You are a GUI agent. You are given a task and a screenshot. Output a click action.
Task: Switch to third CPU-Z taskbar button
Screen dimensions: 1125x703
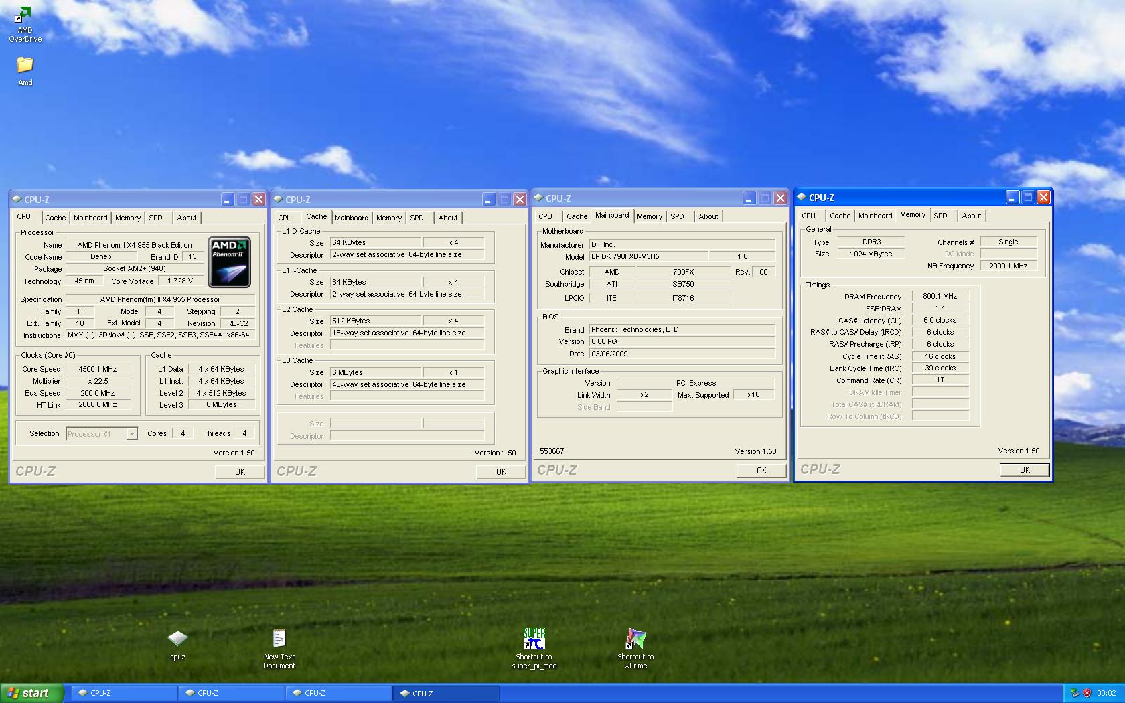338,693
